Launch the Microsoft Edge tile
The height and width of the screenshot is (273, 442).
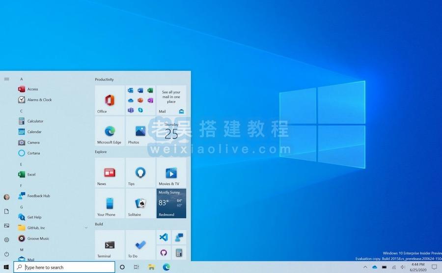tap(110, 131)
